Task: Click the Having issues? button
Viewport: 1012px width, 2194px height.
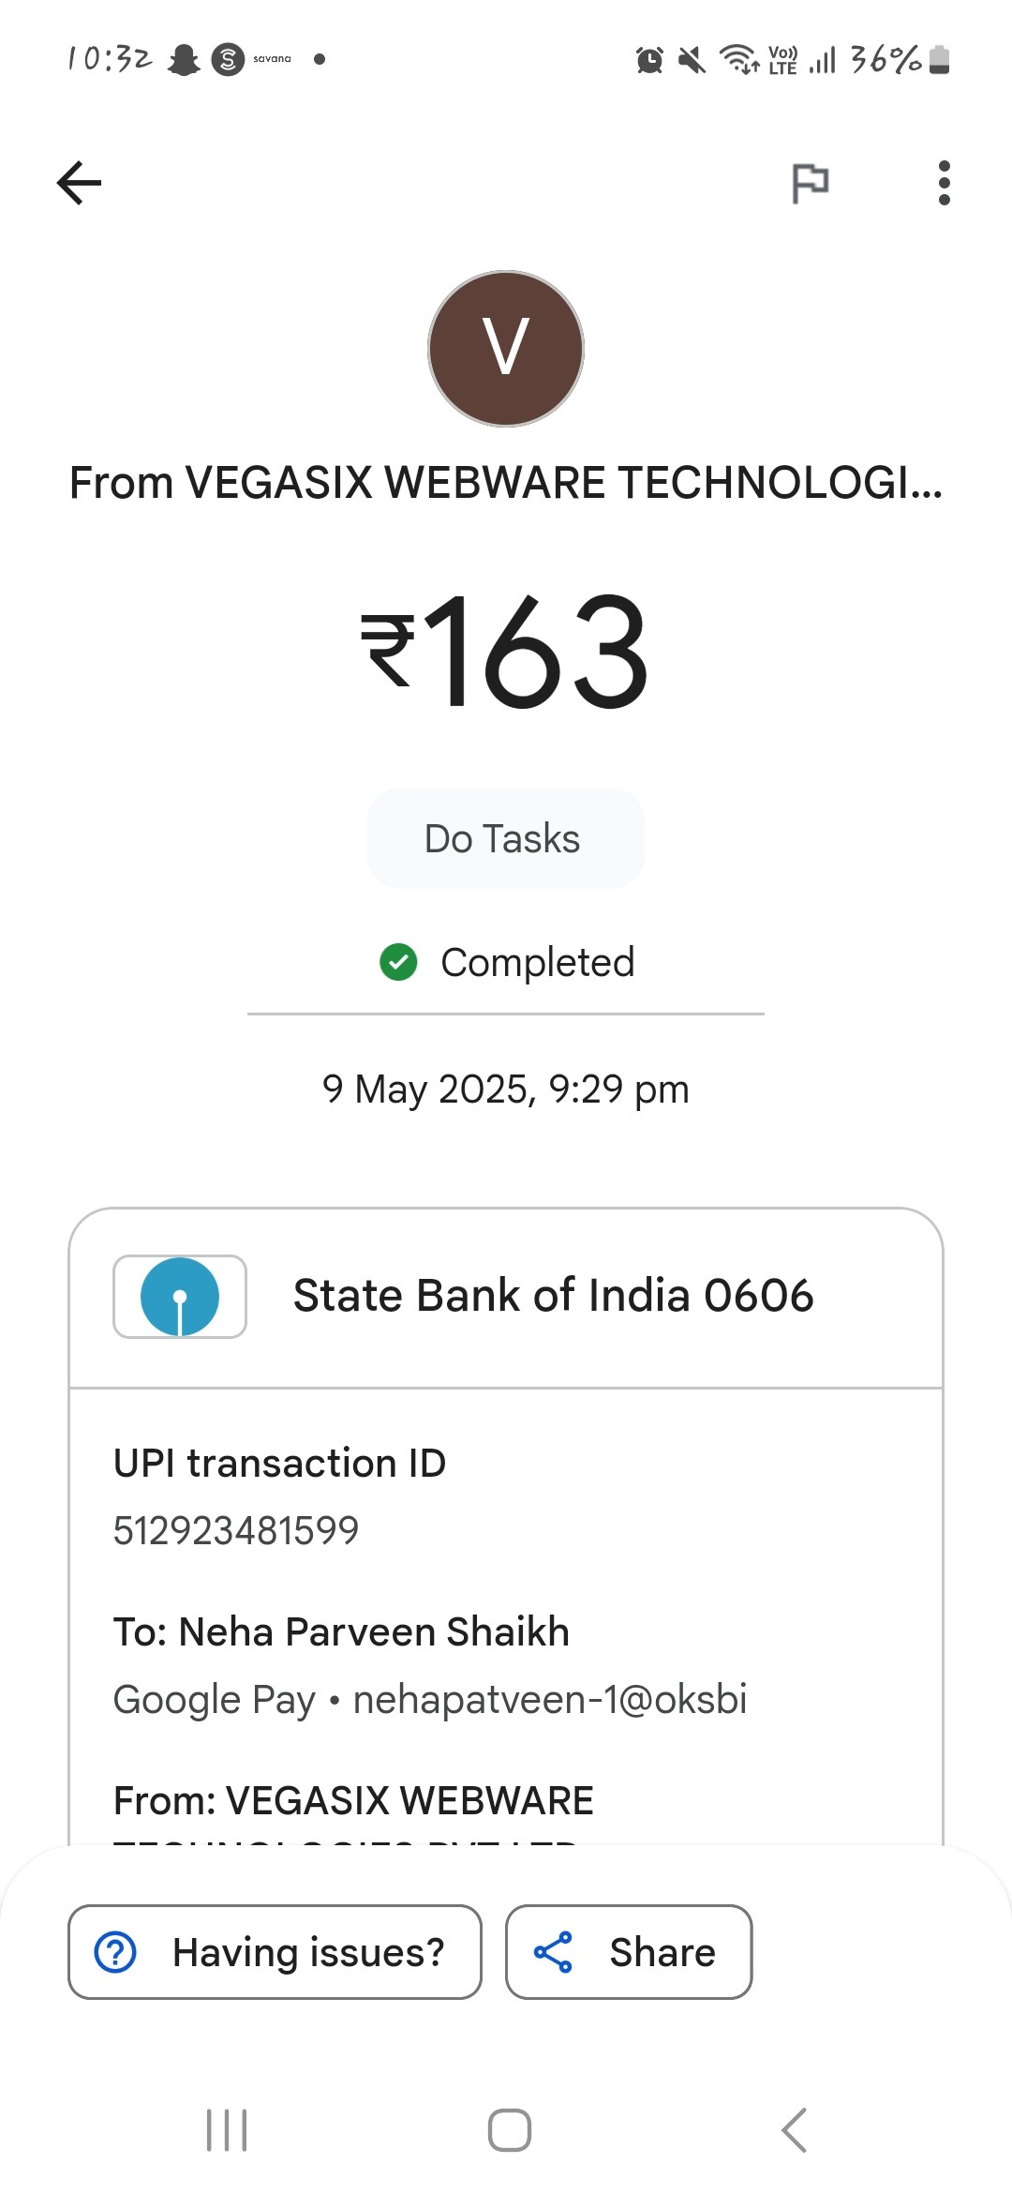Action: pos(275,1952)
